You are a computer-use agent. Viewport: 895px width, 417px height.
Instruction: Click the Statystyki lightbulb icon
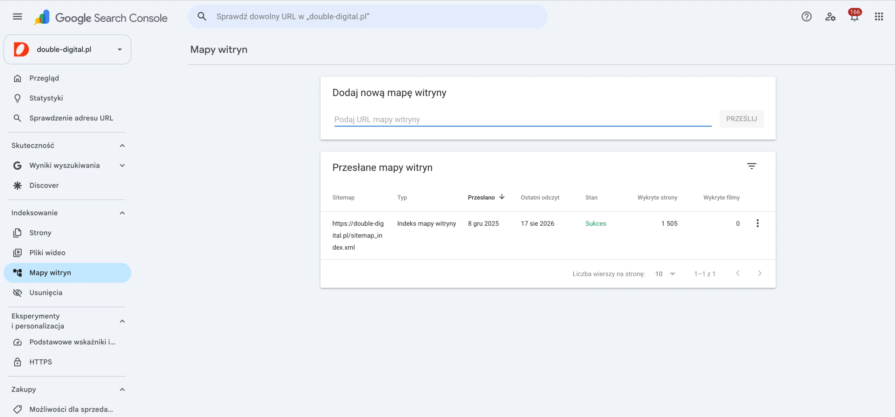pyautogui.click(x=17, y=98)
